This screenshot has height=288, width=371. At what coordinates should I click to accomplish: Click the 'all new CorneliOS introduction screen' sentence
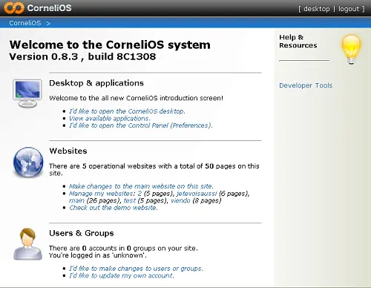point(136,98)
